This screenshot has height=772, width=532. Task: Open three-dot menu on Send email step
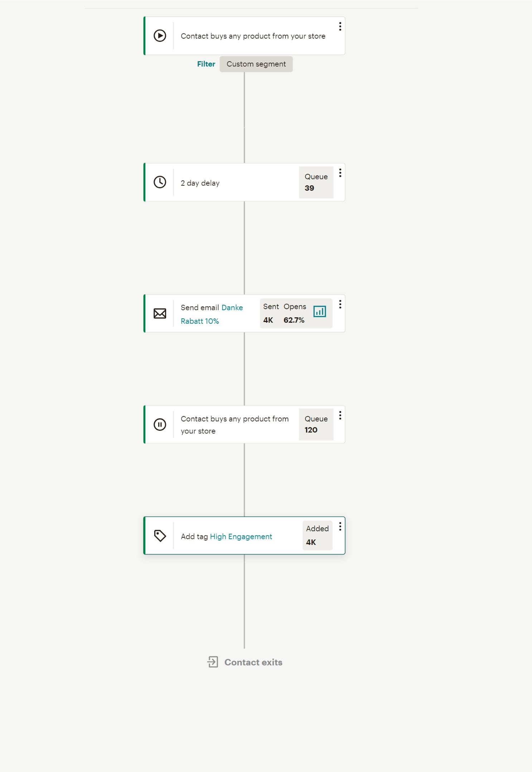pyautogui.click(x=340, y=304)
